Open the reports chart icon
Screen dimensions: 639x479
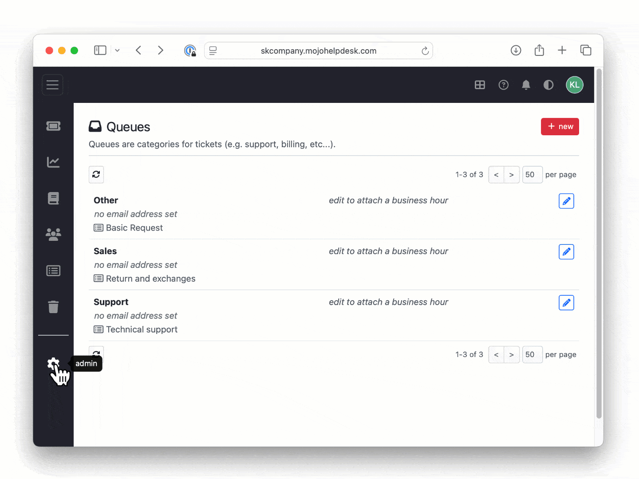point(53,162)
